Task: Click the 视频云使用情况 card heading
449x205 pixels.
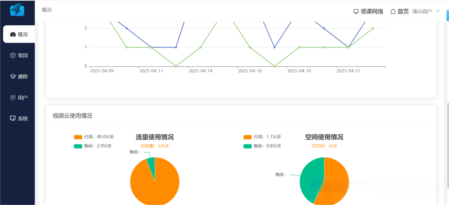Action: tap(72, 116)
